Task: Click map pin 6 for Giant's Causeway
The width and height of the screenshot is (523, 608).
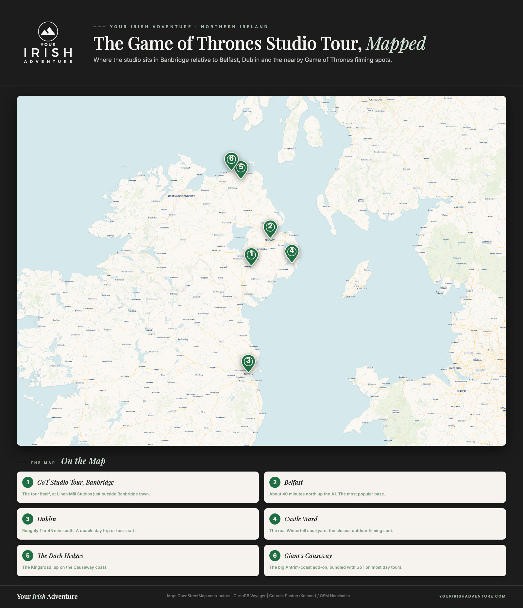Action: (x=231, y=161)
